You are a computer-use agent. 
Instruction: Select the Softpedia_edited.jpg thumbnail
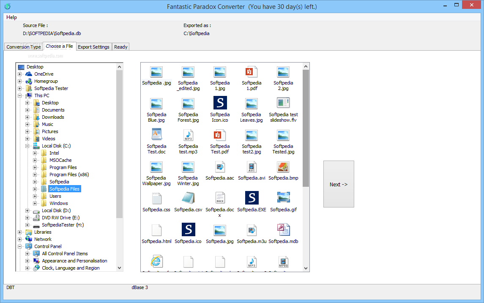pos(188,72)
